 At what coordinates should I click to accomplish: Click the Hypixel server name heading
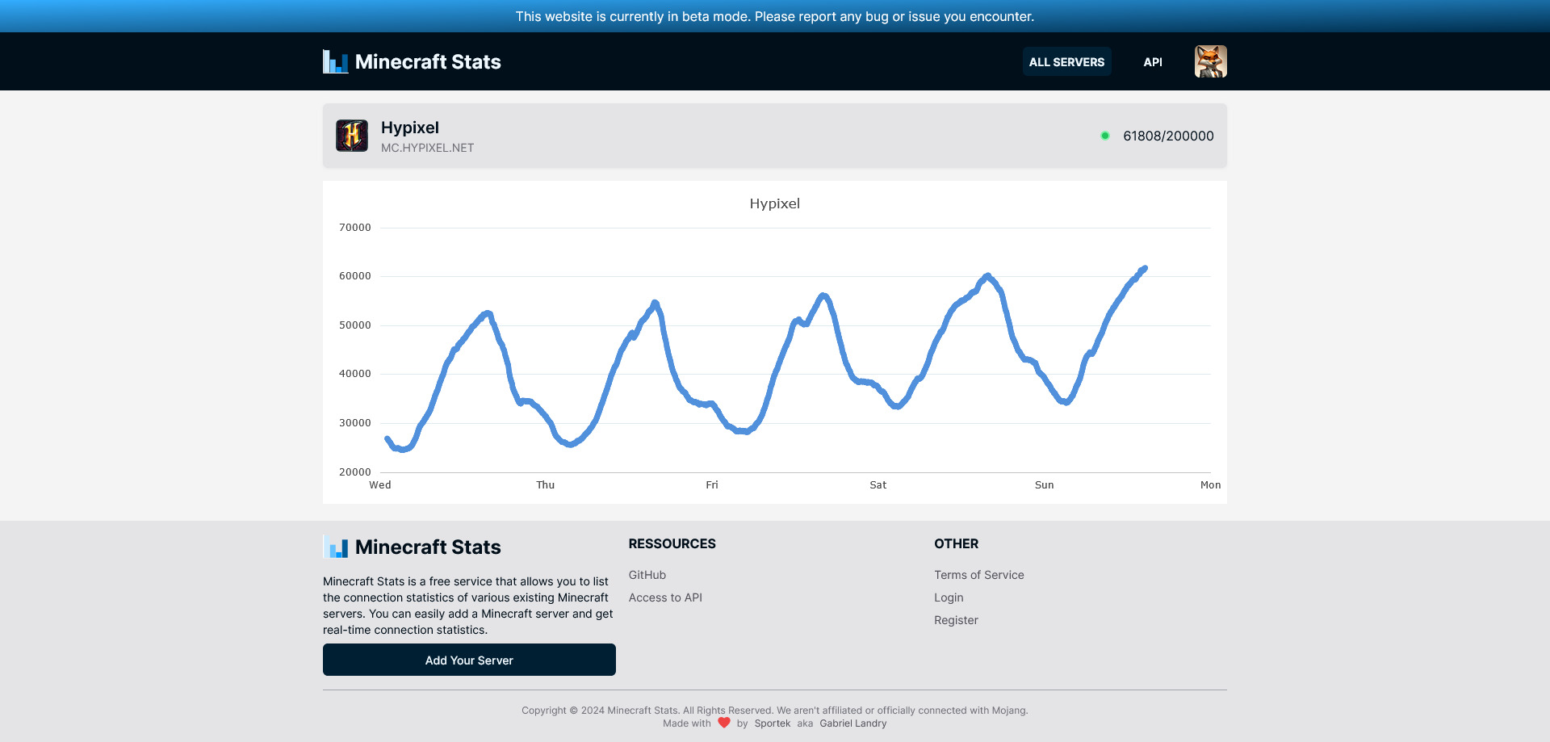[x=410, y=128]
